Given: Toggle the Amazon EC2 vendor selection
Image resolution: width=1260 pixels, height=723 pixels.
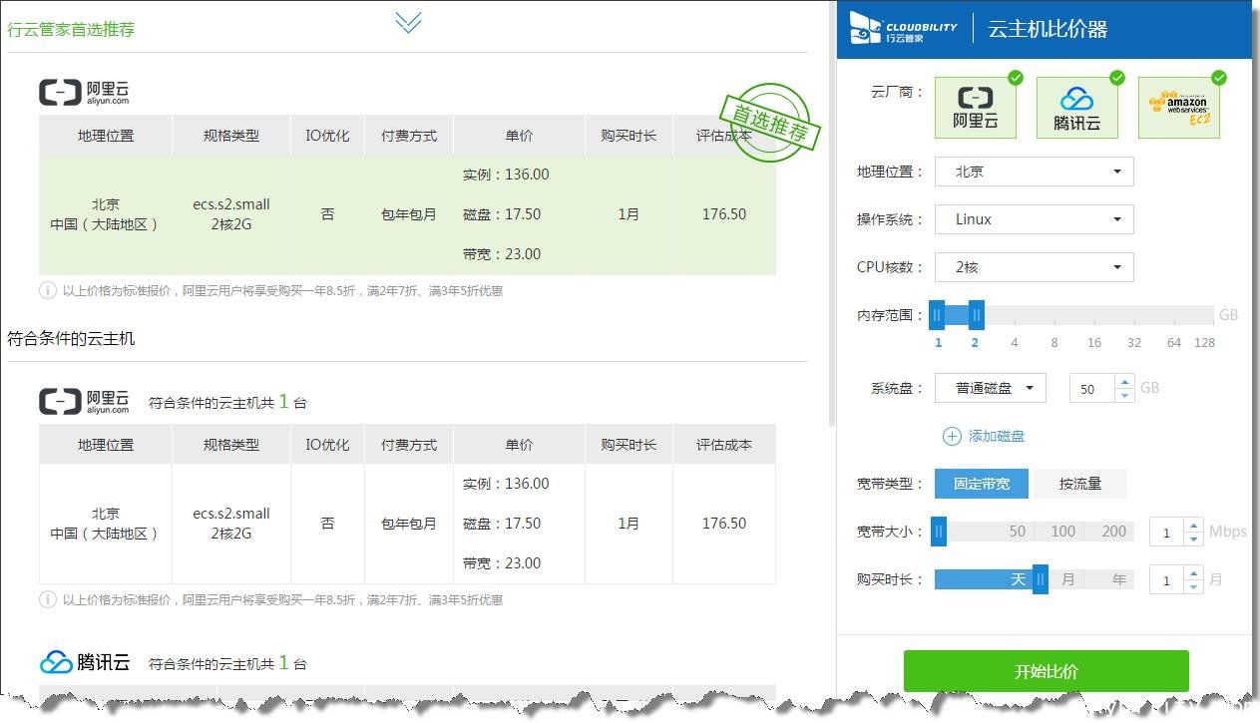Looking at the screenshot, I should pyautogui.click(x=1181, y=108).
